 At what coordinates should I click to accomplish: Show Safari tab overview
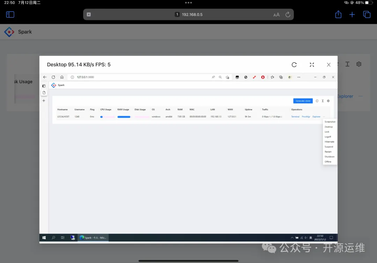point(367,14)
